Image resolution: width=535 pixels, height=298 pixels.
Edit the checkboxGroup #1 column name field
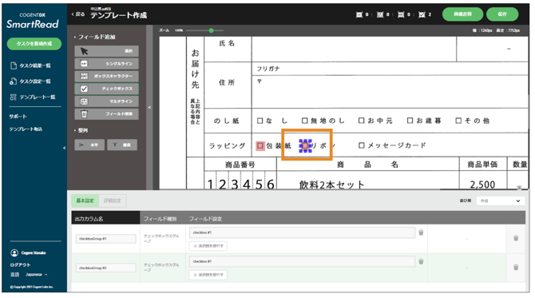coord(105,239)
